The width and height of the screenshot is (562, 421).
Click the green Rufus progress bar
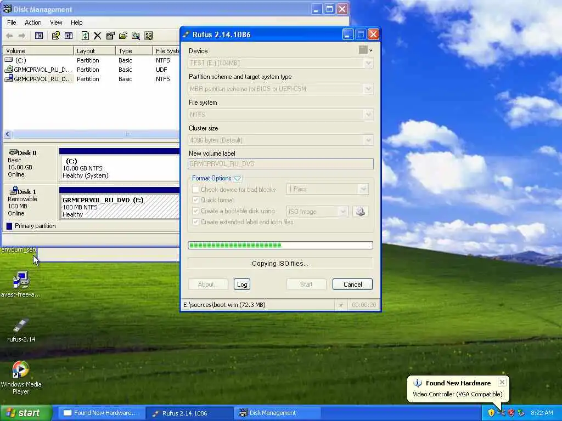(x=280, y=245)
